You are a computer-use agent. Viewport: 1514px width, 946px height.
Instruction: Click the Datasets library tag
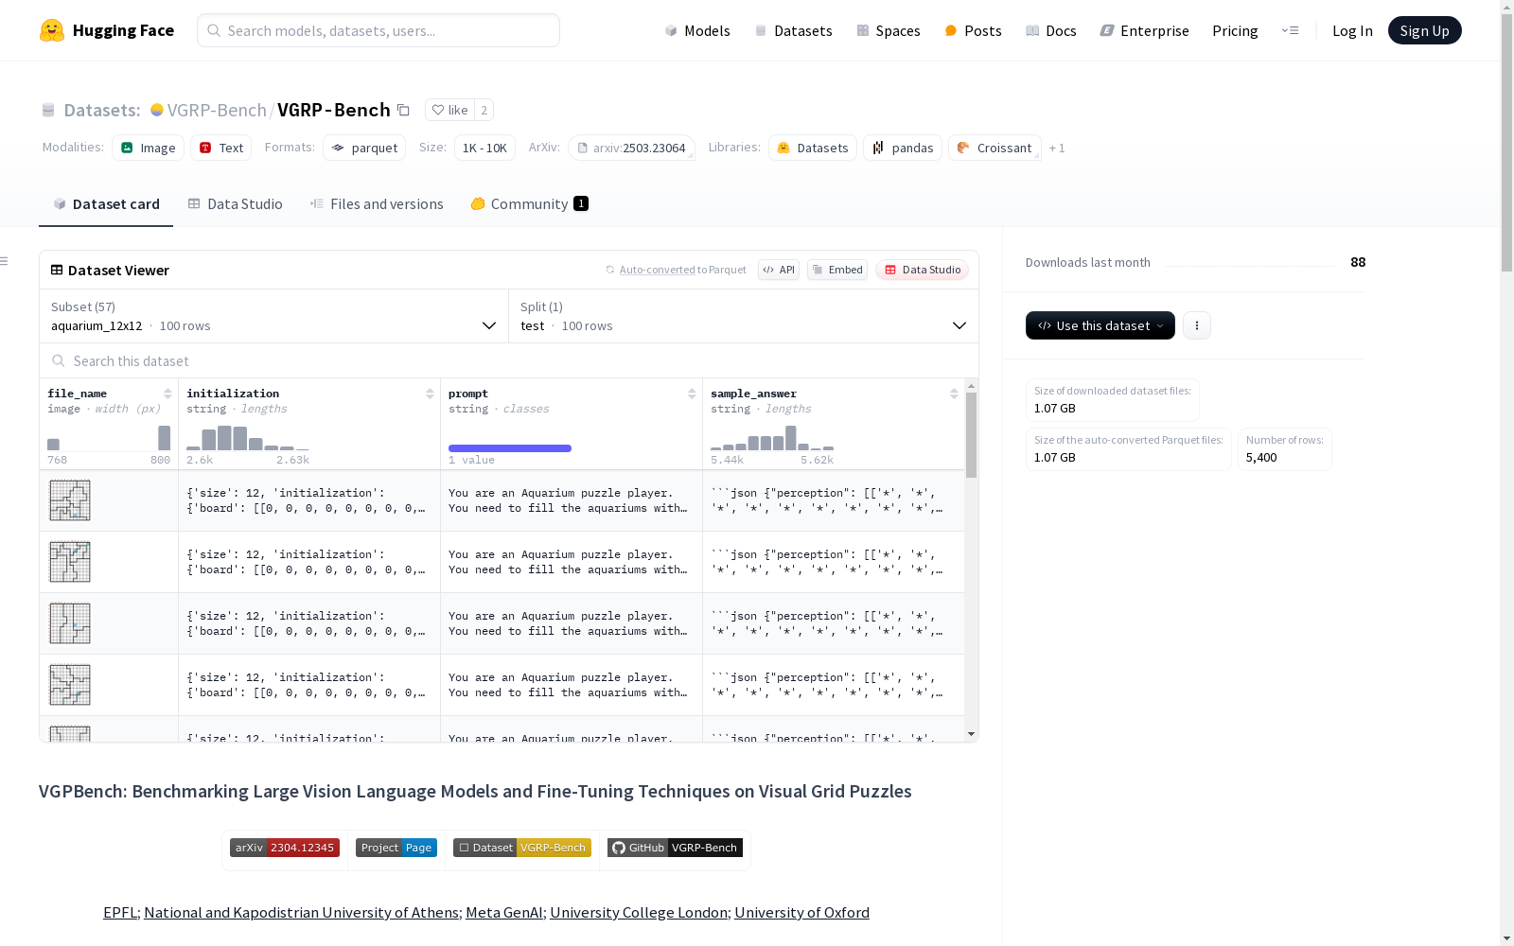coord(813,148)
